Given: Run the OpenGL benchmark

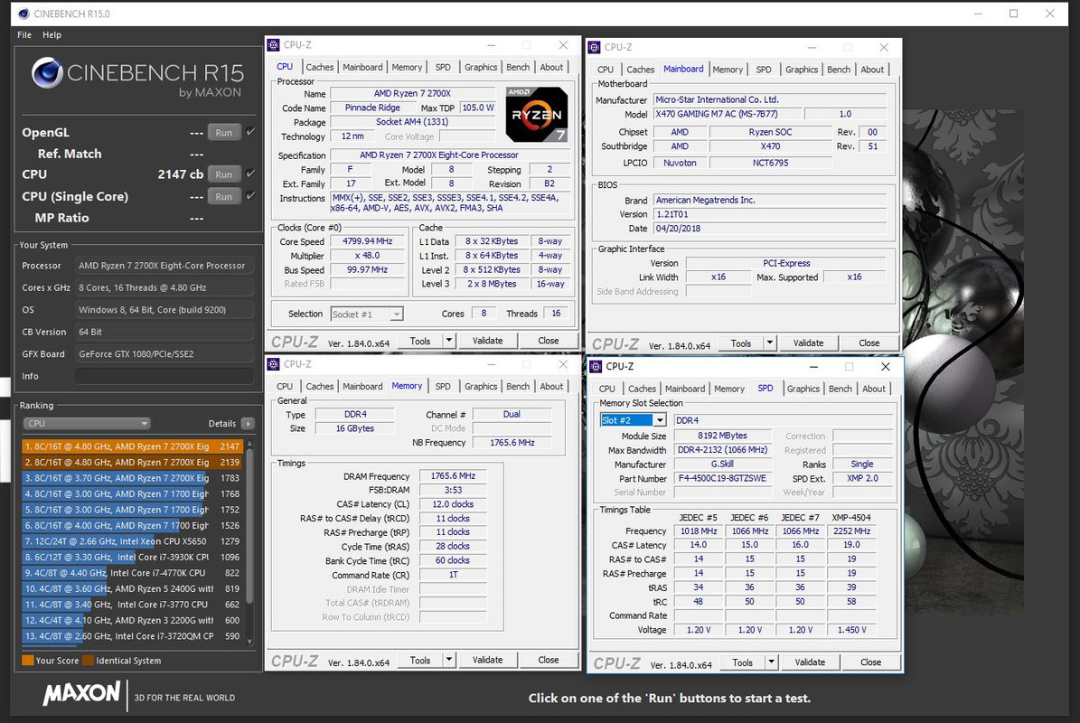Looking at the screenshot, I should click(224, 132).
